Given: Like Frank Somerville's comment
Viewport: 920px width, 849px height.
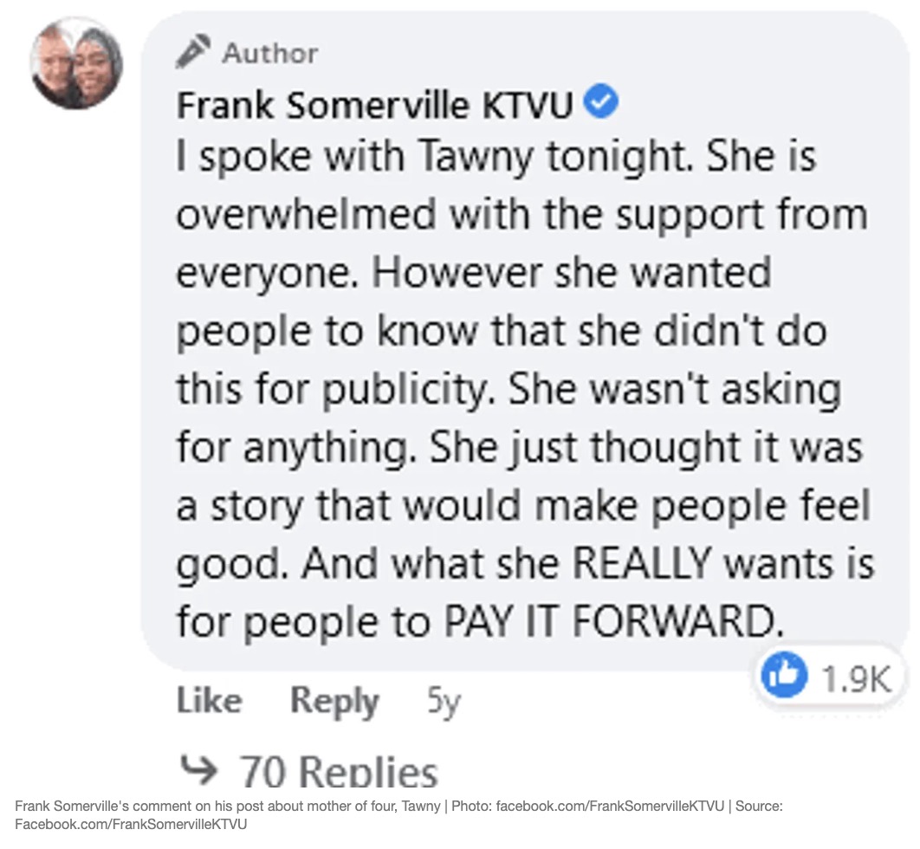Looking at the screenshot, I should pyautogui.click(x=209, y=701).
